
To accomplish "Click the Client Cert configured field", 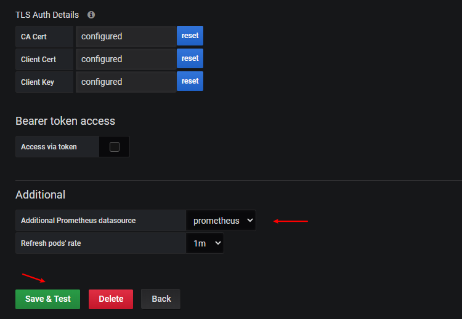I will pos(126,59).
